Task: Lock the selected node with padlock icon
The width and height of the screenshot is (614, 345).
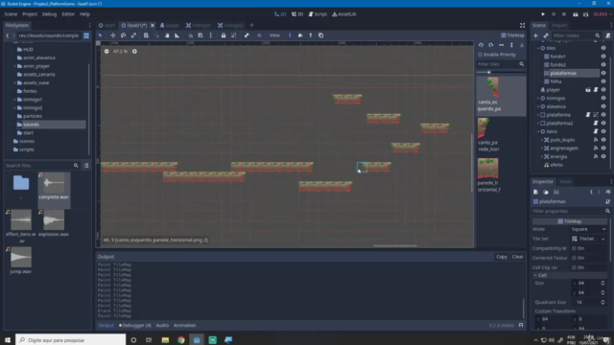Action: click(x=224, y=35)
